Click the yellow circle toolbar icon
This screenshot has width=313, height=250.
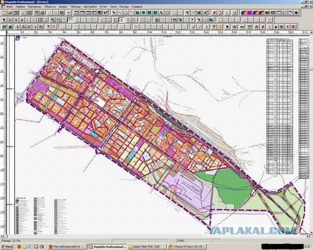220,27
